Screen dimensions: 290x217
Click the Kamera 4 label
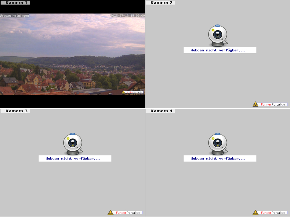tap(160, 111)
